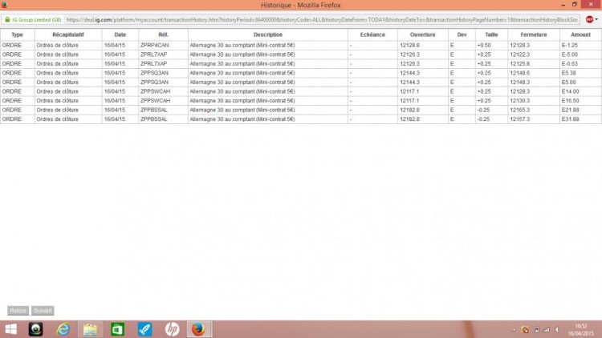The image size is (602, 338).
Task: Launch the camera app from taskbar
Action: (x=35, y=329)
